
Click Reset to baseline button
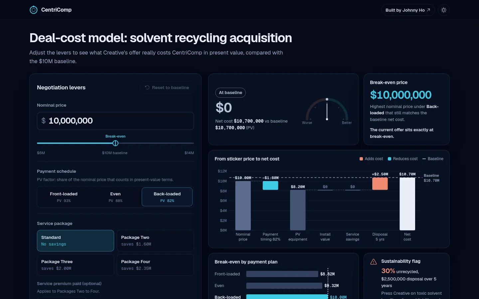click(167, 87)
